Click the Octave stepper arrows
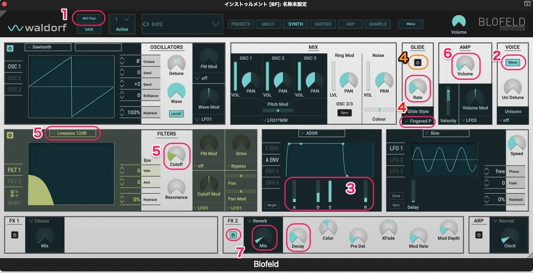 pos(122,61)
